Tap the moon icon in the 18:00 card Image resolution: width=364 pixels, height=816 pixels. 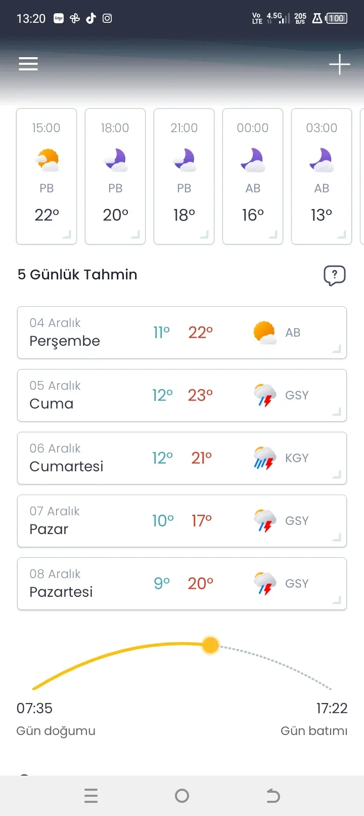point(116,160)
